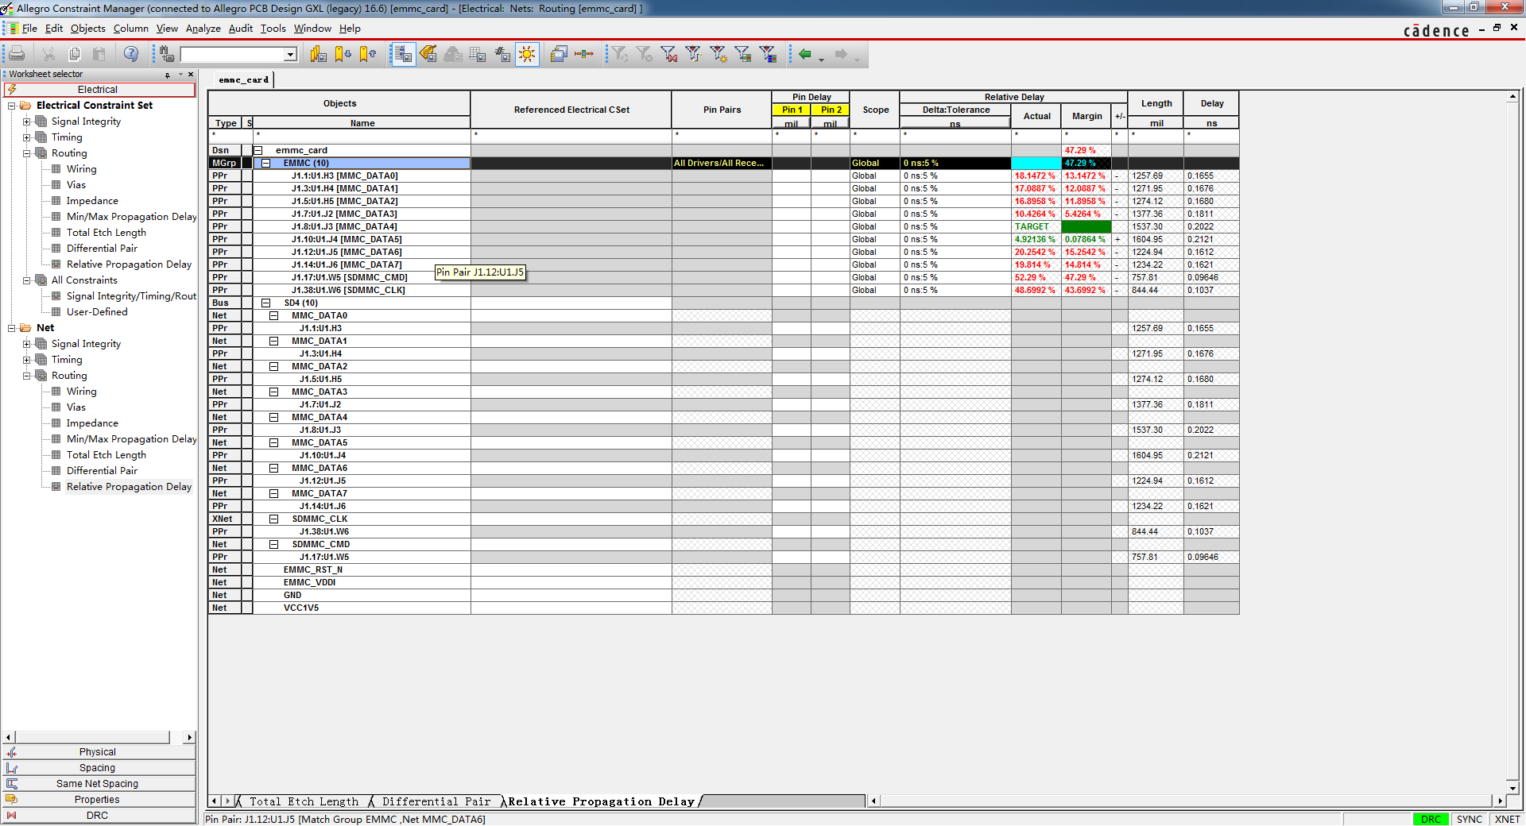Image resolution: width=1526 pixels, height=826 pixels.
Task: Click the grid spreadsheet toolbar icon
Action: (x=478, y=54)
